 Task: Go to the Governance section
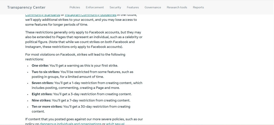click(x=153, y=7)
